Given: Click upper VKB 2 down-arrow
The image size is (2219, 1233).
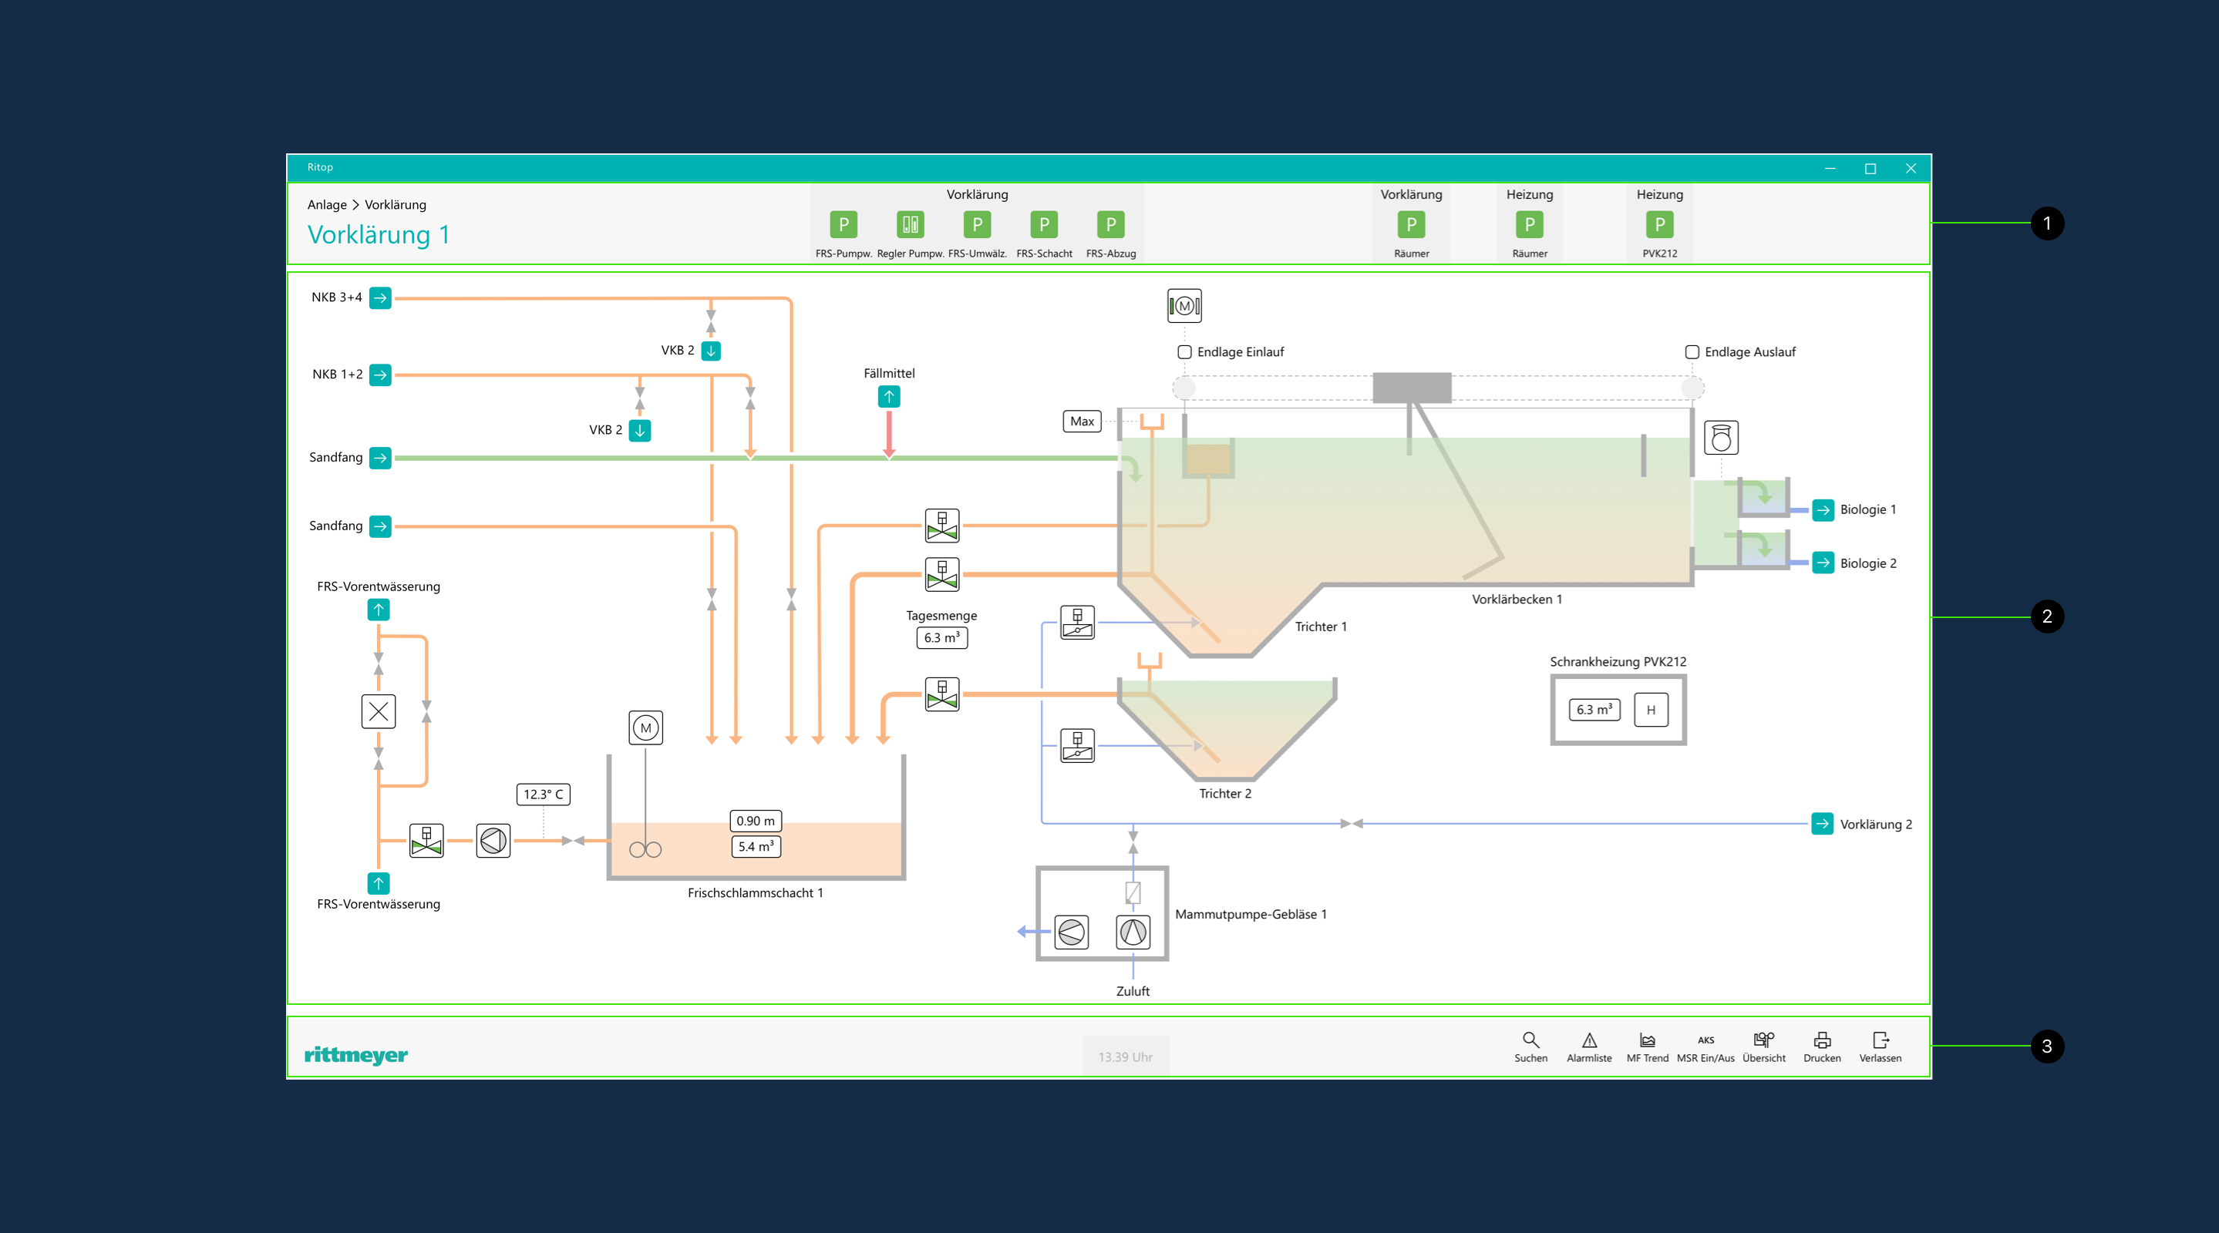Looking at the screenshot, I should [711, 351].
